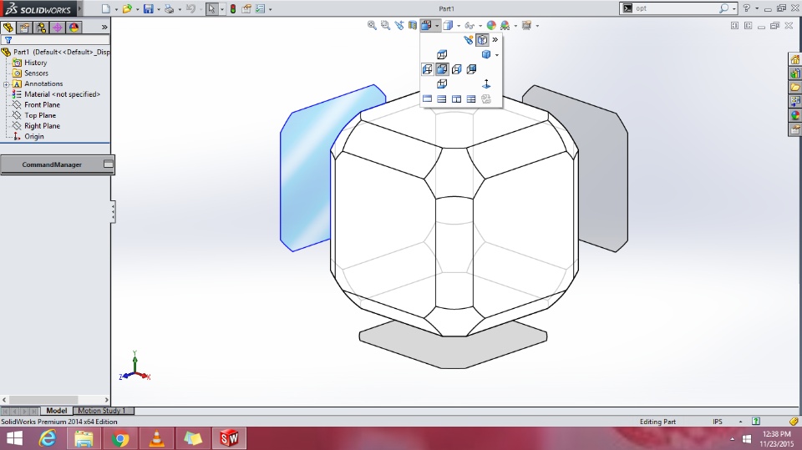Viewport: 802px width, 450px height.
Task: Open the Display Style dropdown arrow
Action: 459,26
